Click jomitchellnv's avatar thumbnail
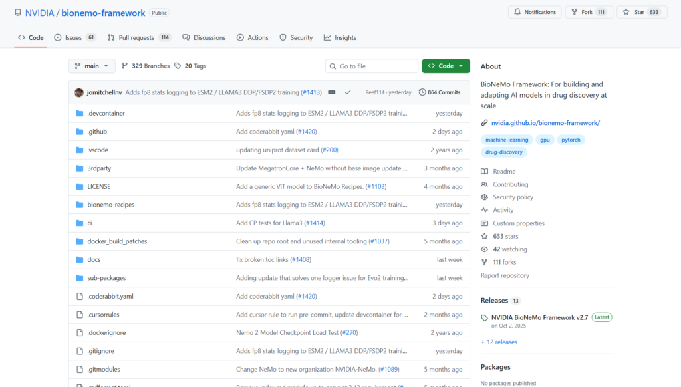The height and width of the screenshot is (387, 681). tap(79, 92)
